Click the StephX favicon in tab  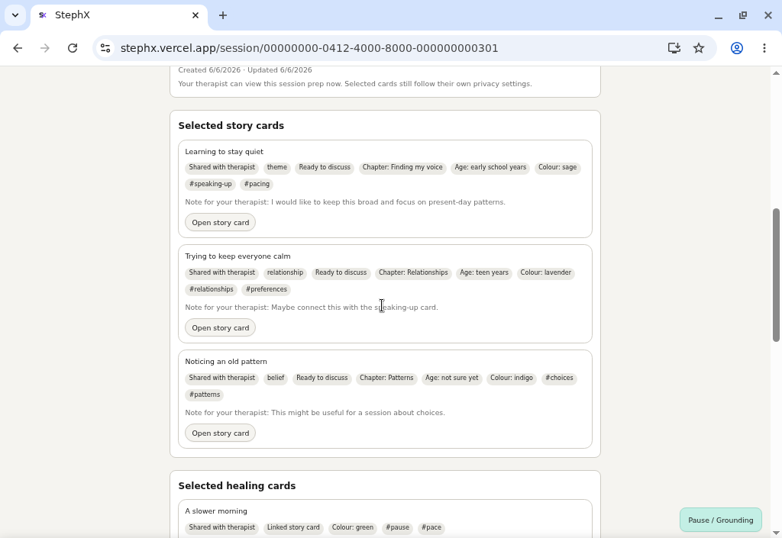[43, 15]
